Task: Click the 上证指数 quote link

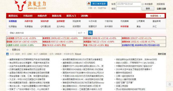Action: [x=10, y=38]
